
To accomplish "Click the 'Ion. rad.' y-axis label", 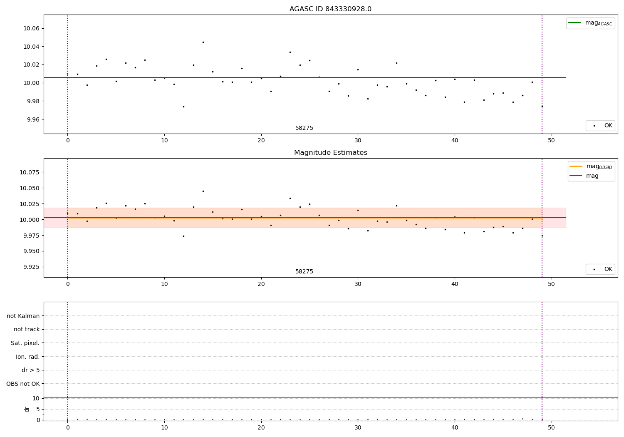I will [28, 357].
